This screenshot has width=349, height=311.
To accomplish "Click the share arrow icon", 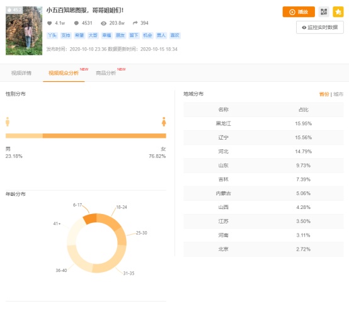I will (x=135, y=23).
